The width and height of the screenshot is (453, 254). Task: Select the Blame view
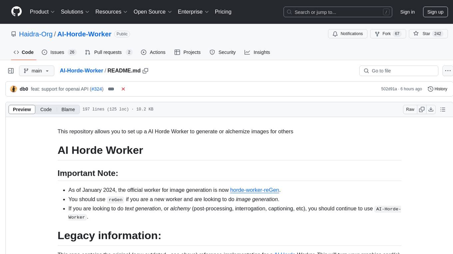68,109
